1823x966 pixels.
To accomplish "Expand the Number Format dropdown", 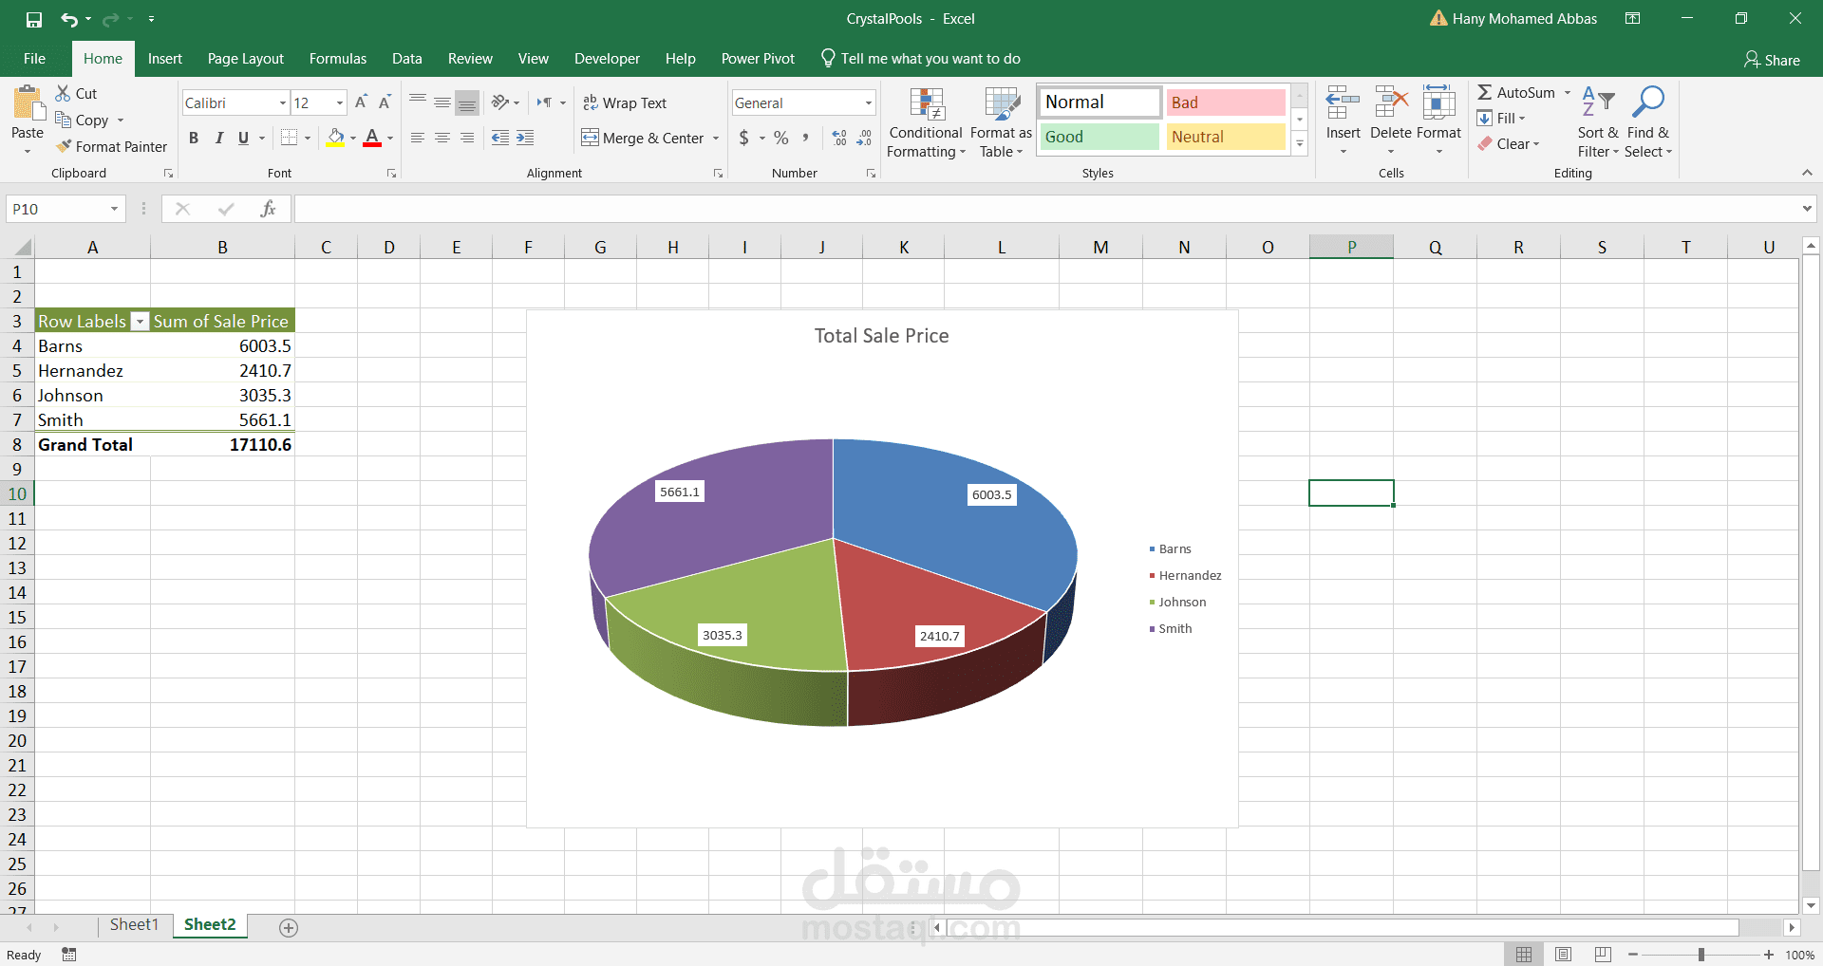I will click(867, 102).
